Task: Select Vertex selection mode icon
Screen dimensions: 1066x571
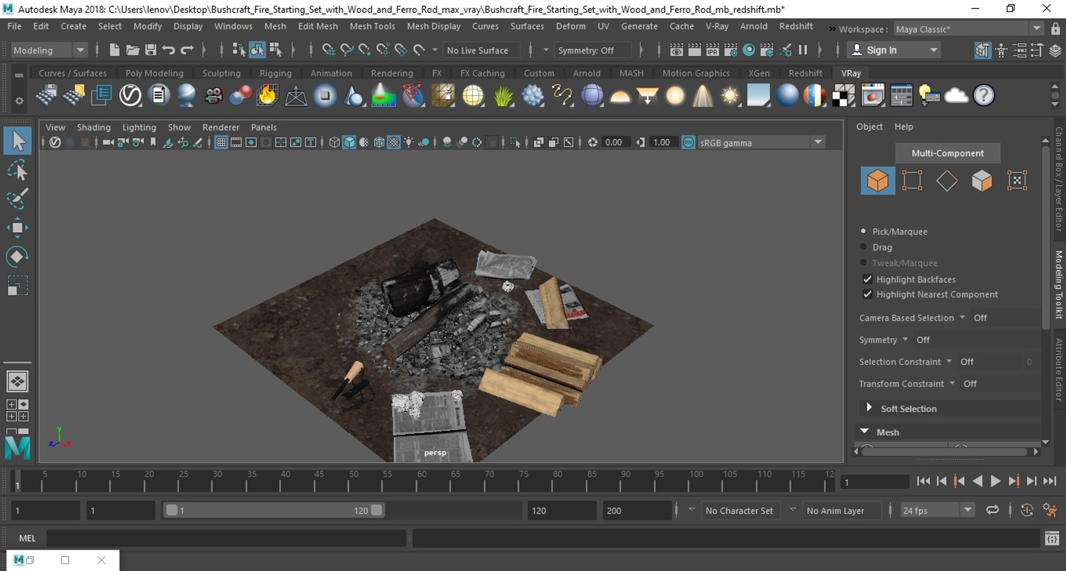Action: click(x=912, y=181)
